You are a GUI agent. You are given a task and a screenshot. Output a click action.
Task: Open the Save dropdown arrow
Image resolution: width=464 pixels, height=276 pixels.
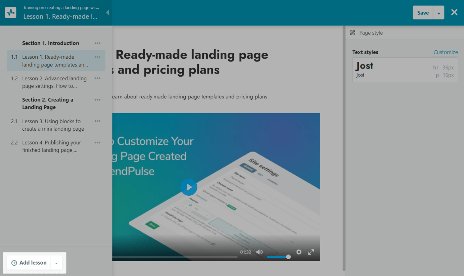(439, 13)
